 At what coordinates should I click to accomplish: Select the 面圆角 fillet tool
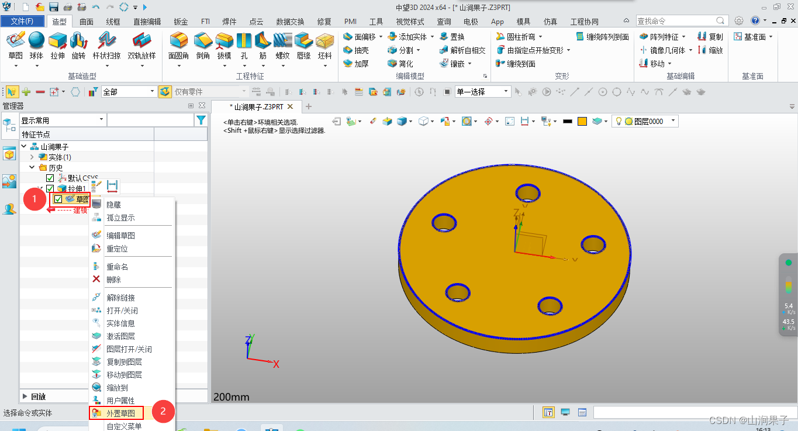point(178,46)
